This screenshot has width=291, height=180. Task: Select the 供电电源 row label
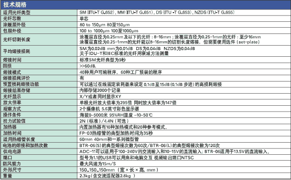12,151
